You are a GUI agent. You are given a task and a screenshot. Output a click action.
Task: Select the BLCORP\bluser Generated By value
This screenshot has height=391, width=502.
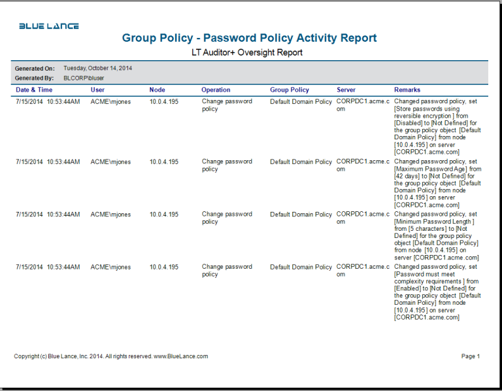(84, 78)
